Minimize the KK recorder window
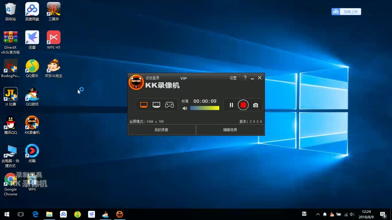The height and width of the screenshot is (220, 392). [x=252, y=78]
